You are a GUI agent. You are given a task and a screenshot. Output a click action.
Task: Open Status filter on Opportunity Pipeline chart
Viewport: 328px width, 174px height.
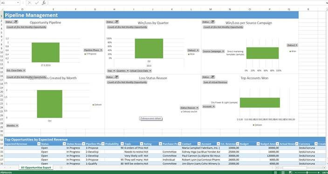click(x=12, y=22)
